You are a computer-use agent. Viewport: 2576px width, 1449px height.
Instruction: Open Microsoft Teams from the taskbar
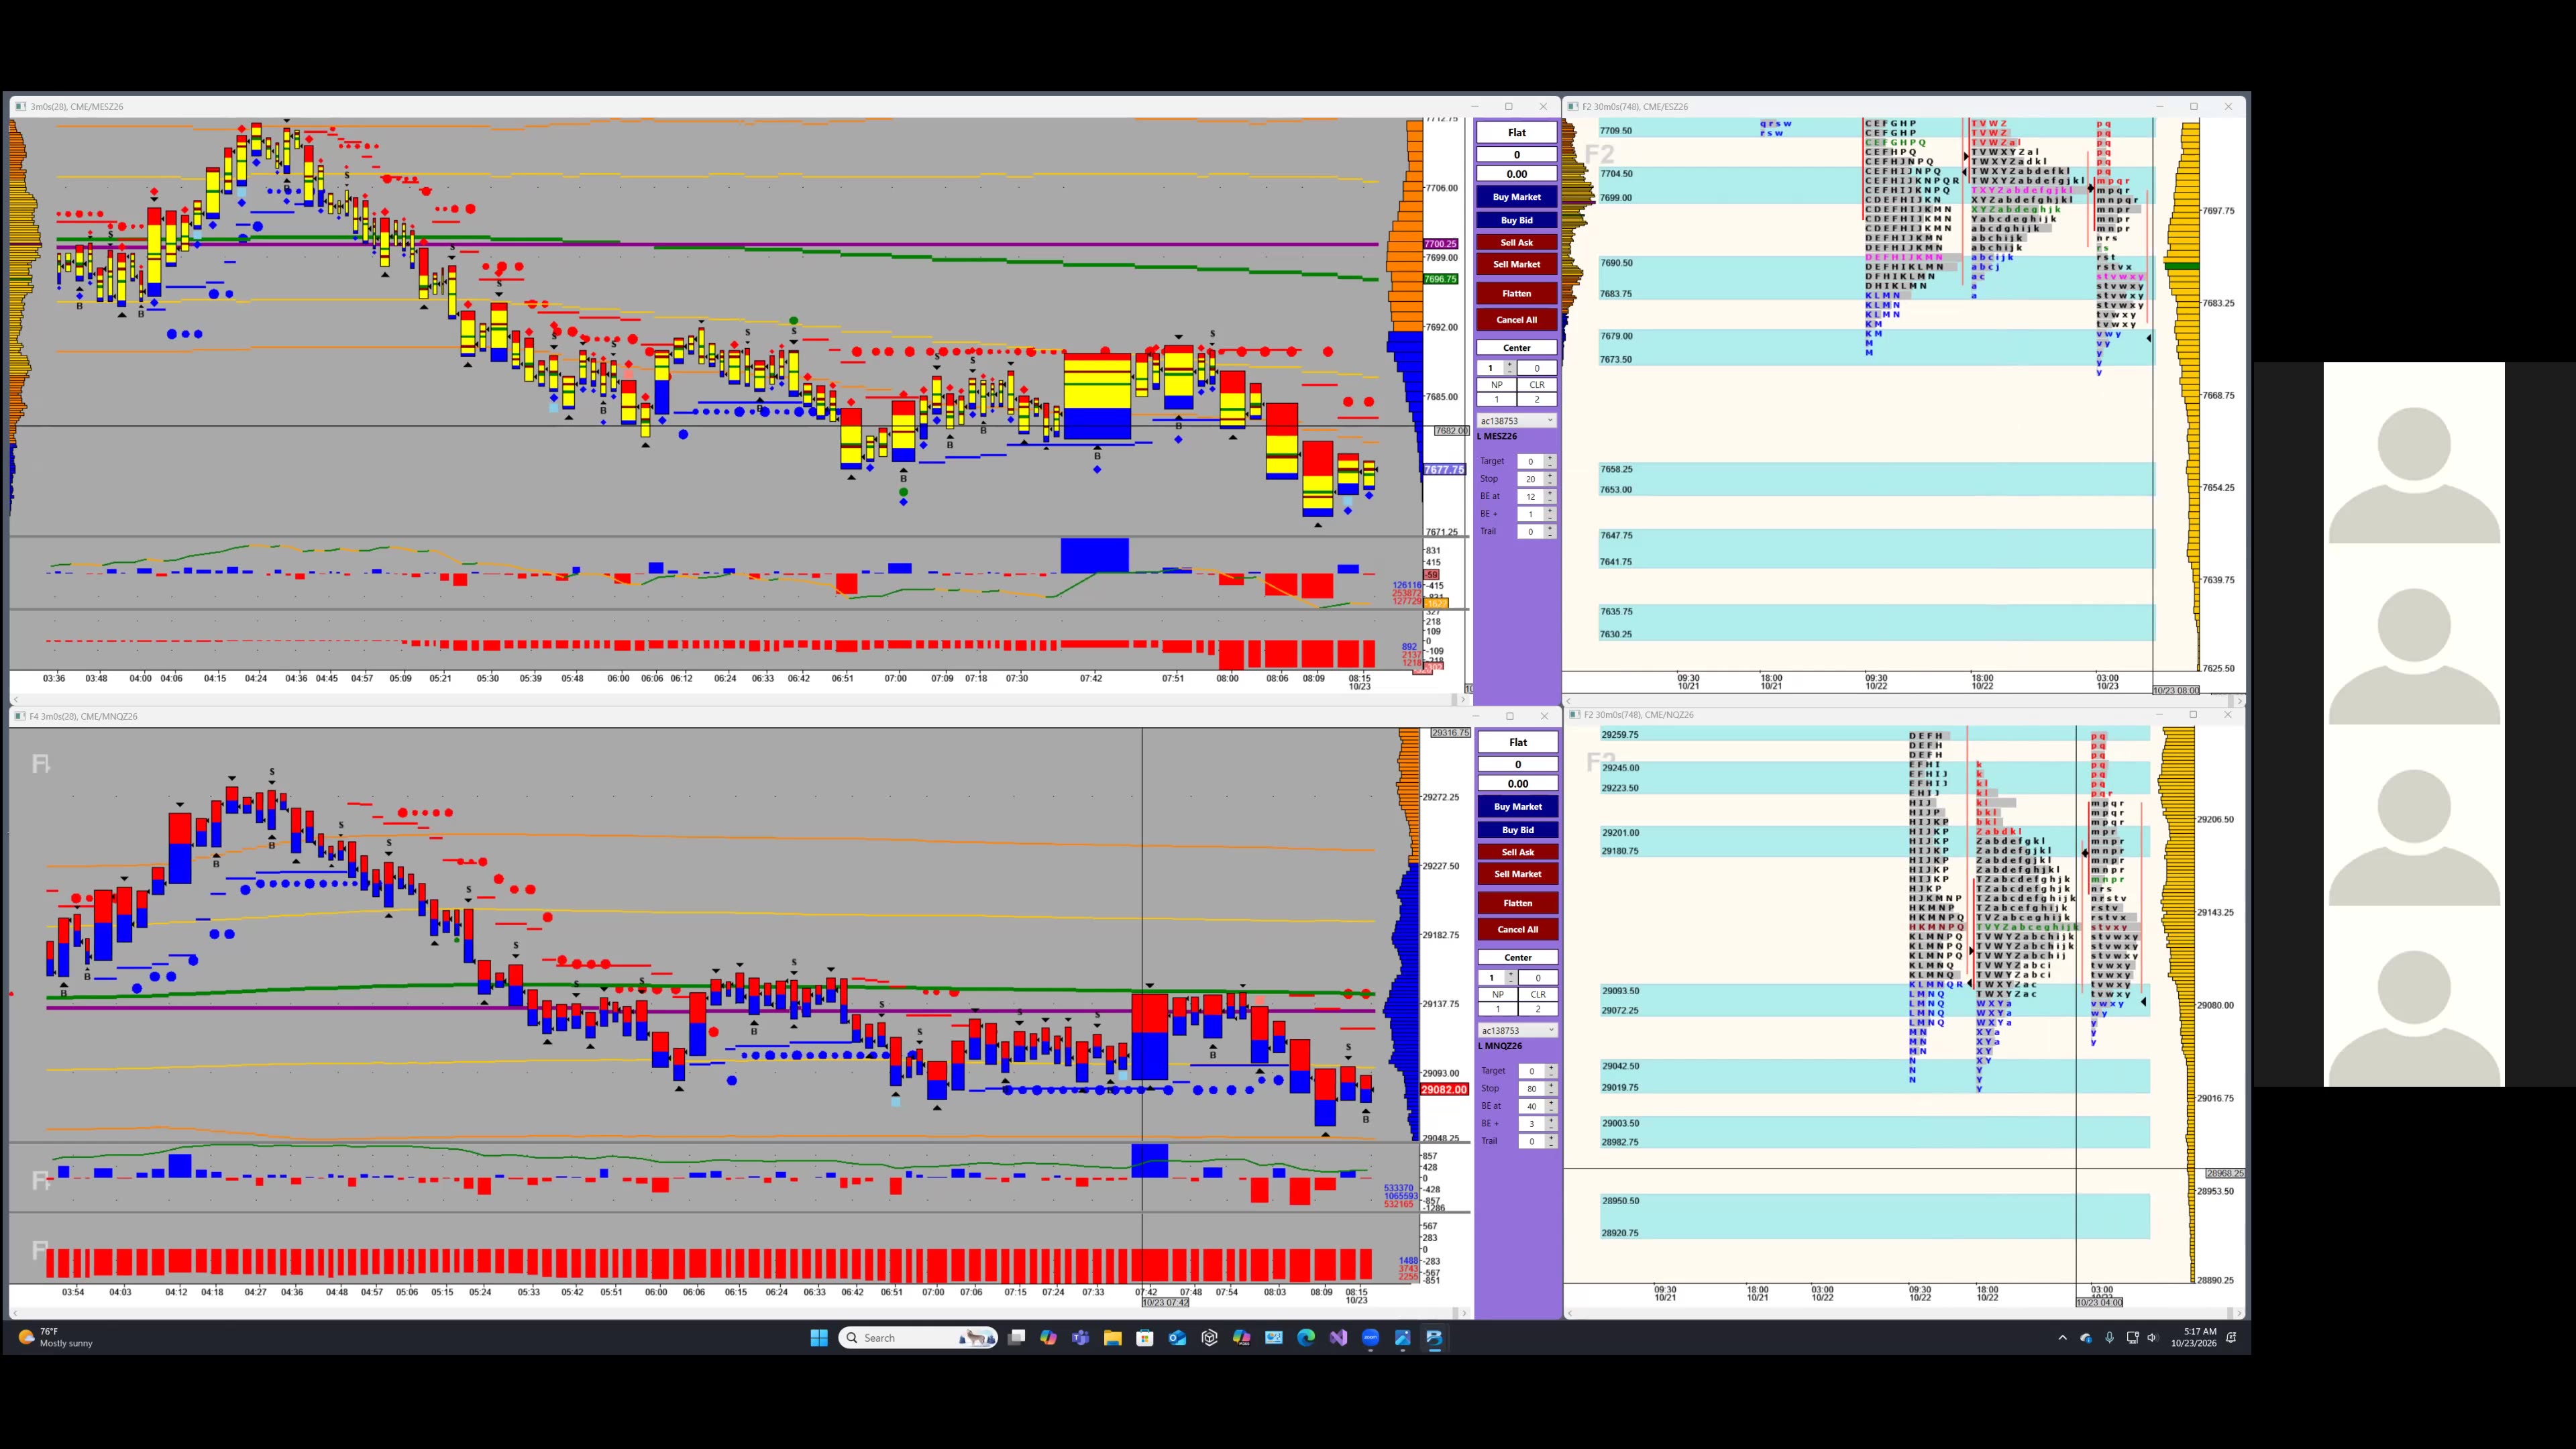click(1080, 1337)
